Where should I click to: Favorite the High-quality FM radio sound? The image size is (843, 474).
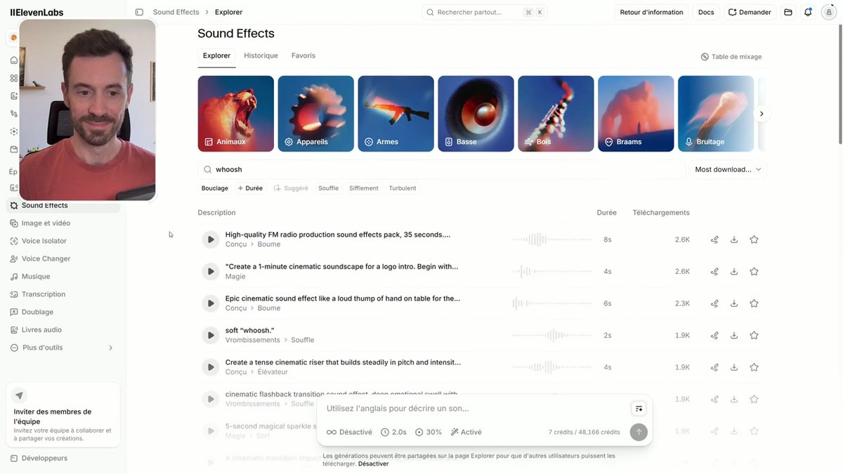[x=754, y=239]
